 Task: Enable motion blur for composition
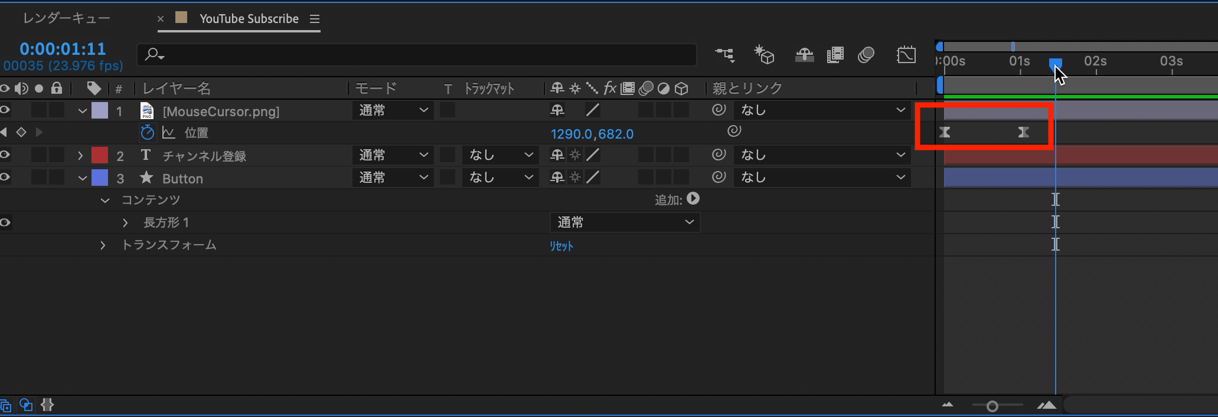pyautogui.click(x=866, y=55)
